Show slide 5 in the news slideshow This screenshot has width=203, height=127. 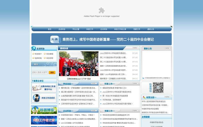(x=96, y=74)
